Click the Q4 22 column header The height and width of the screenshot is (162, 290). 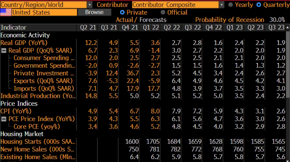coord(213,27)
